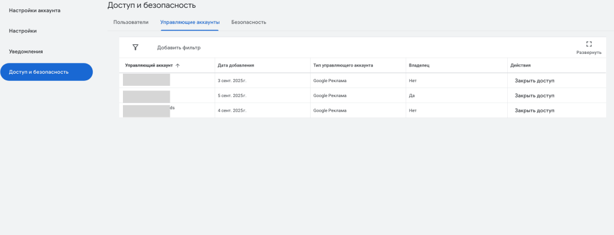Click Google Реклама in 4 сент. row
The image size is (614, 235).
click(330, 110)
